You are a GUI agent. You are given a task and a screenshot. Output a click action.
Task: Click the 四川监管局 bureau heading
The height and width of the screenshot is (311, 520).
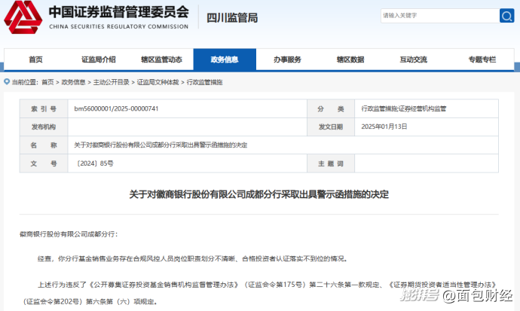[232, 18]
